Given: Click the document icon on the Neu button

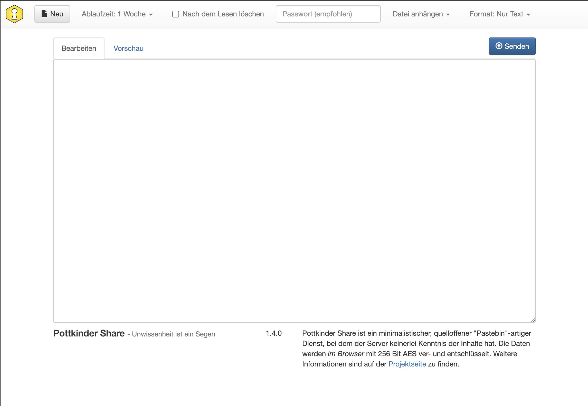Looking at the screenshot, I should [44, 14].
